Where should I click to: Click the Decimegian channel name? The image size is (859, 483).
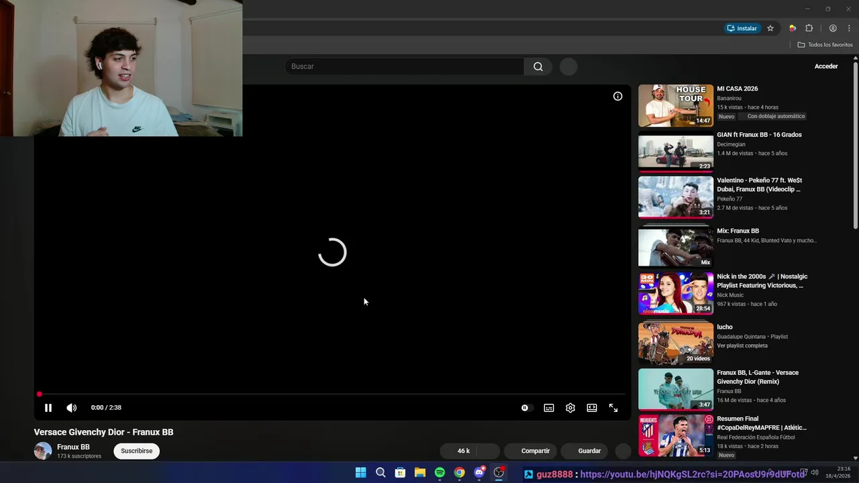[x=731, y=144]
